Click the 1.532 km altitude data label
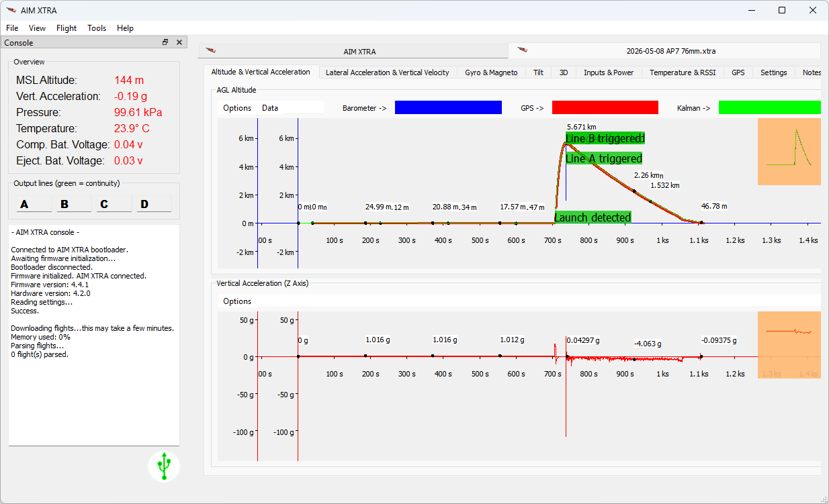 coord(665,185)
